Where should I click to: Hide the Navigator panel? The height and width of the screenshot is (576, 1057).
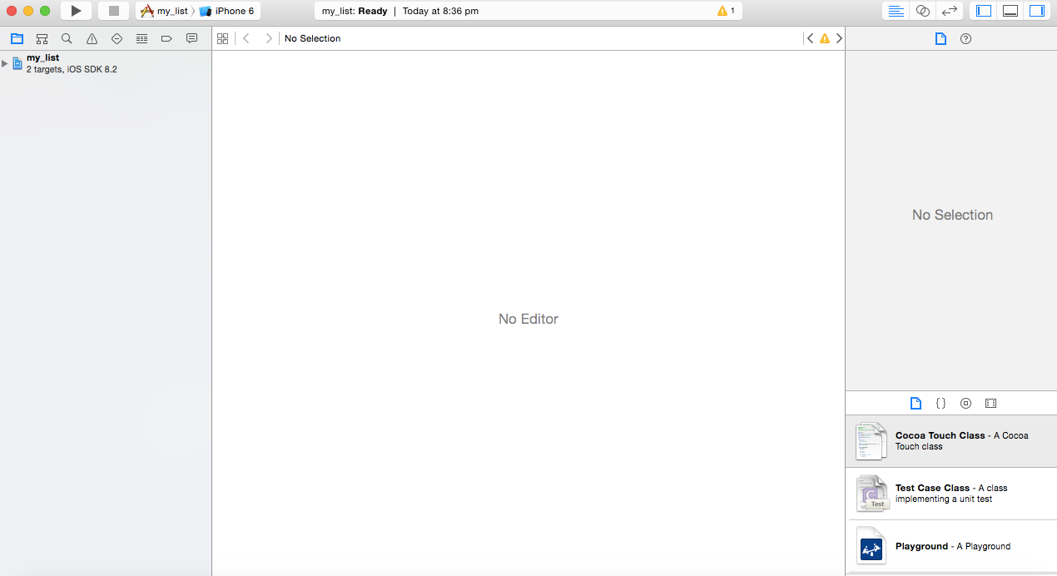click(983, 11)
